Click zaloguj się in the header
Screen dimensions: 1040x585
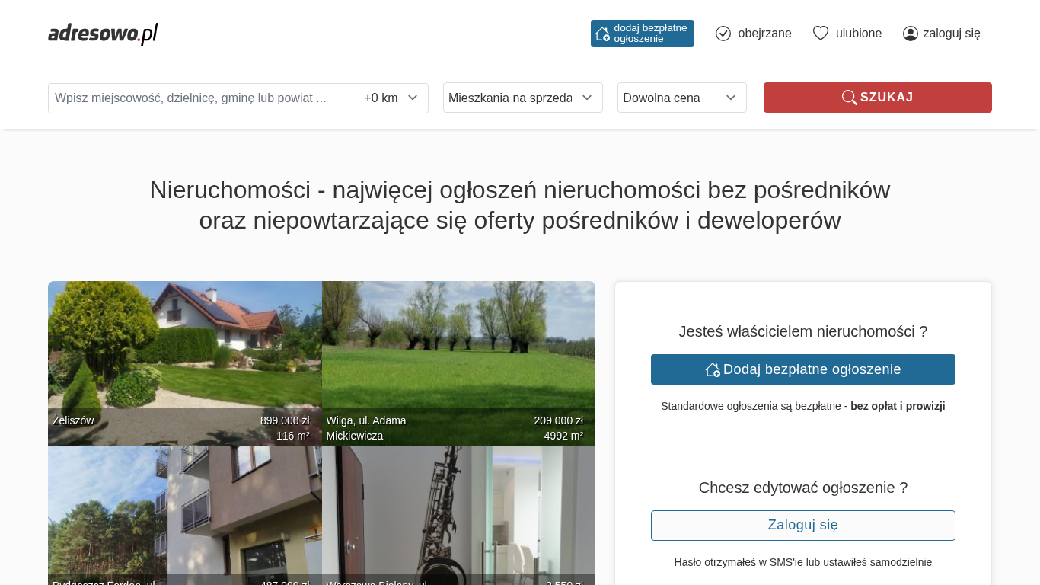coord(951,34)
